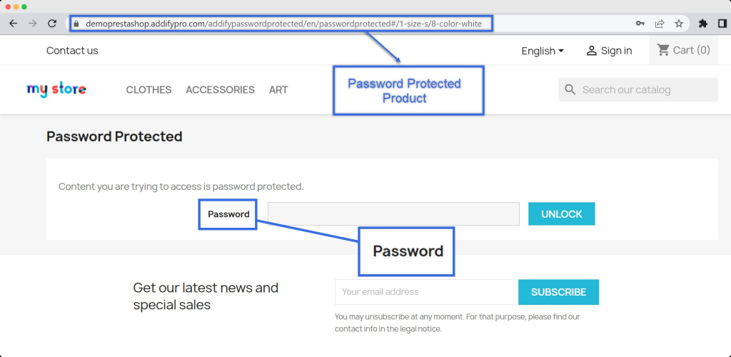Open the Clothes menu
This screenshot has height=357, width=731.
point(148,90)
